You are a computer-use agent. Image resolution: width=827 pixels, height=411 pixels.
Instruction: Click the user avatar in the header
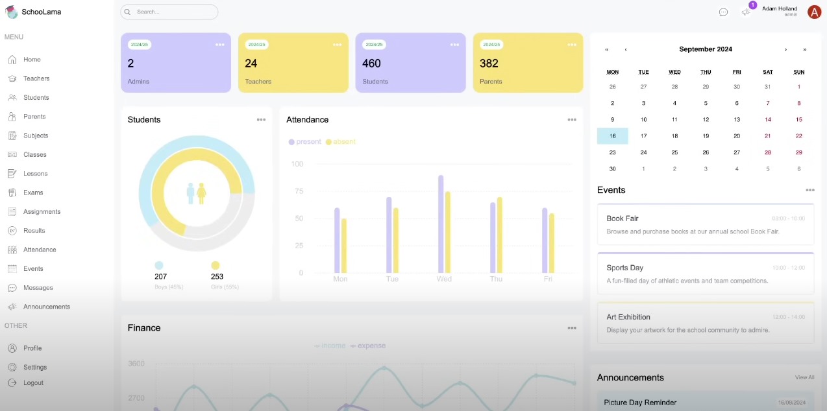click(814, 12)
